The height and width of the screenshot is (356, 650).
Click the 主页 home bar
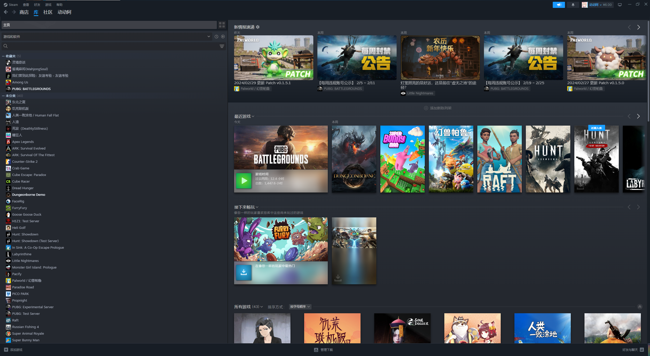click(x=109, y=25)
